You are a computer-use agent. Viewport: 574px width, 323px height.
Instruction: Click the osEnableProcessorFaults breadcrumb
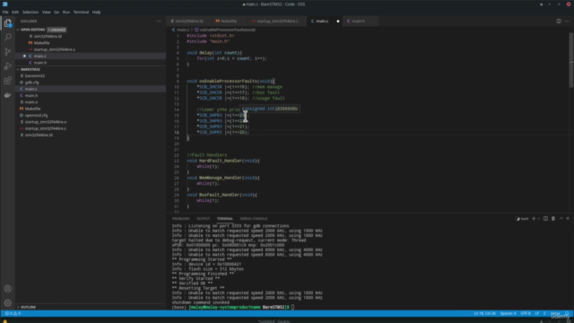point(225,30)
